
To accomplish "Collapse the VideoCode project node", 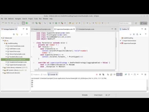I will click(2, 38).
